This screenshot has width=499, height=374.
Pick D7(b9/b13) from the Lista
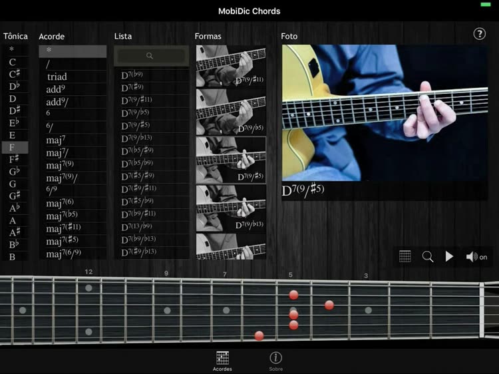[x=151, y=240]
